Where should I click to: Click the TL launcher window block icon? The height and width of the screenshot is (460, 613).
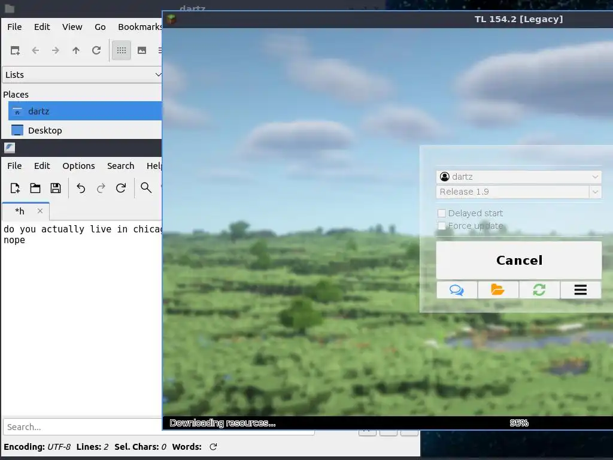[171, 19]
